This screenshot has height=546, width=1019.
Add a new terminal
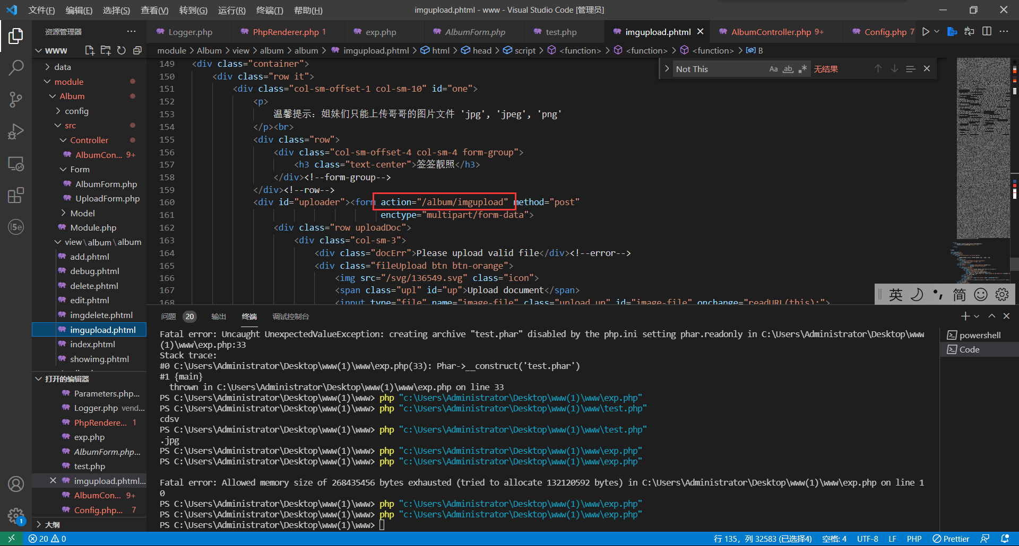[x=965, y=316]
